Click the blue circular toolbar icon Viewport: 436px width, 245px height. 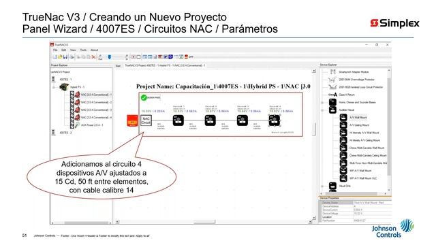[x=171, y=56]
